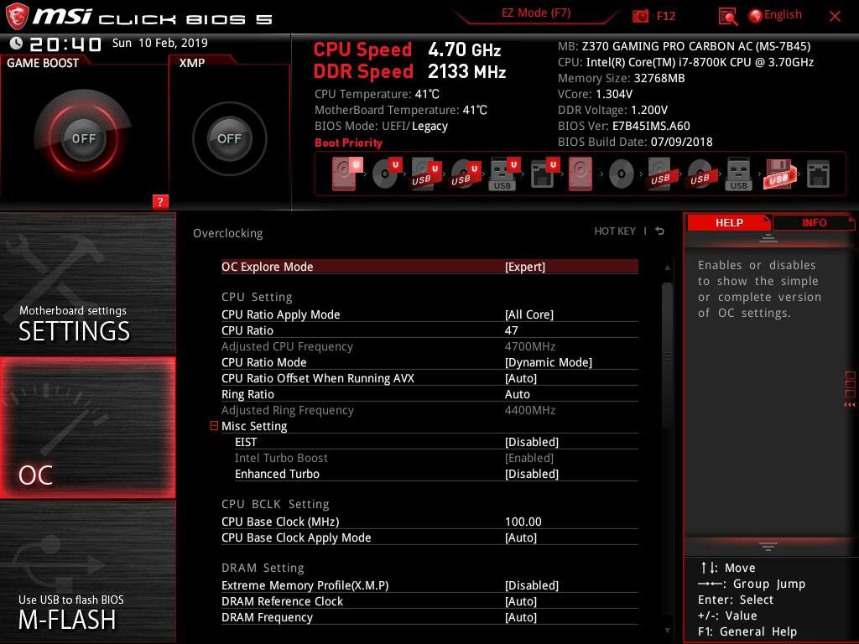
Task: Click the CPU Speed 4.70 GHz readout
Action: click(x=407, y=49)
